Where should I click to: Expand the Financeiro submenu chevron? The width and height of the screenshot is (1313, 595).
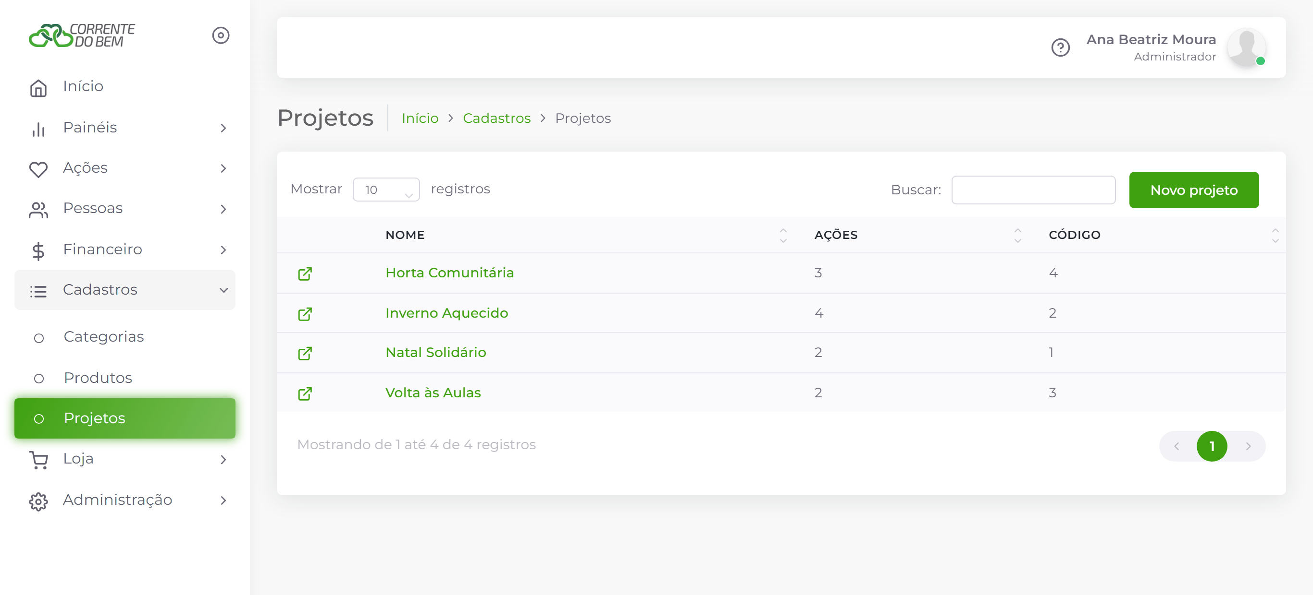(223, 250)
